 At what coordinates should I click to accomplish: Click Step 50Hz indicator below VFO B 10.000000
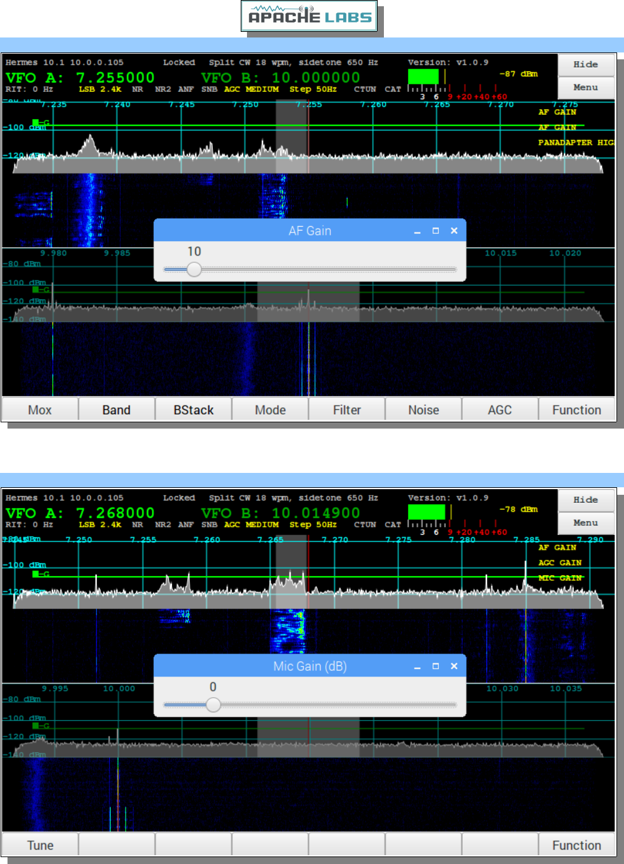(313, 89)
